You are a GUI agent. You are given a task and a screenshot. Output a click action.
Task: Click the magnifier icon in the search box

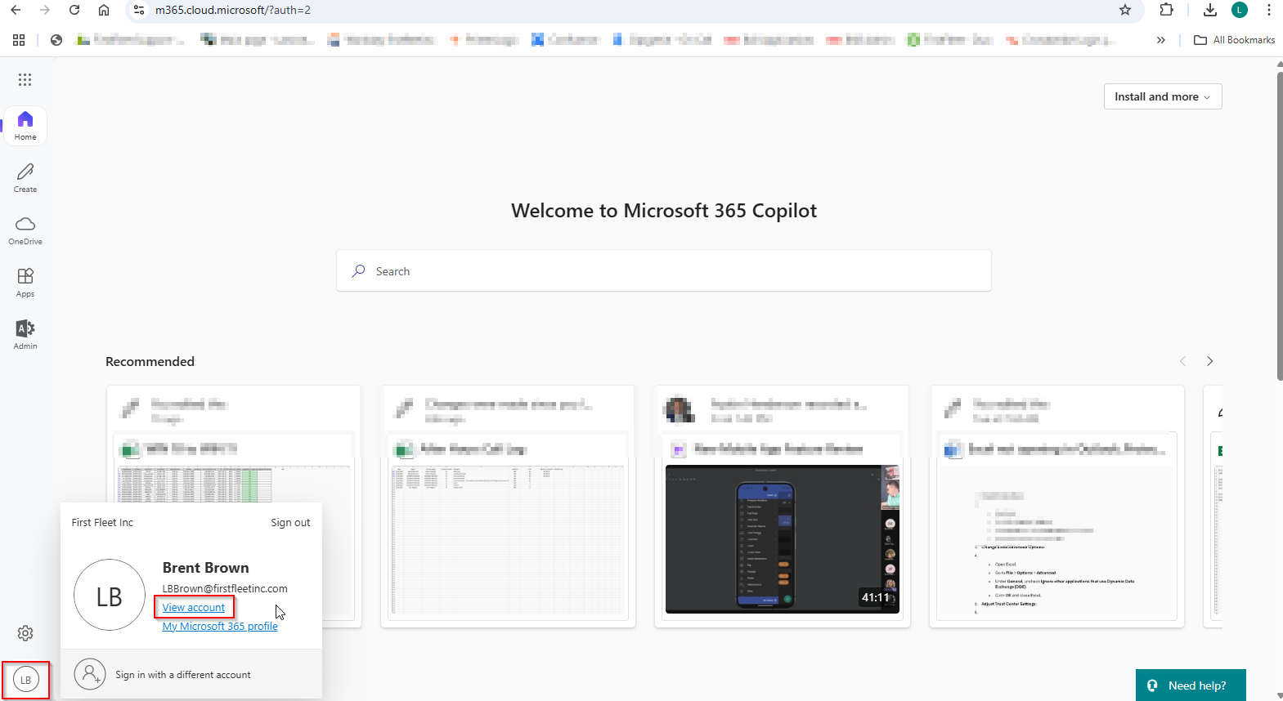coord(358,271)
